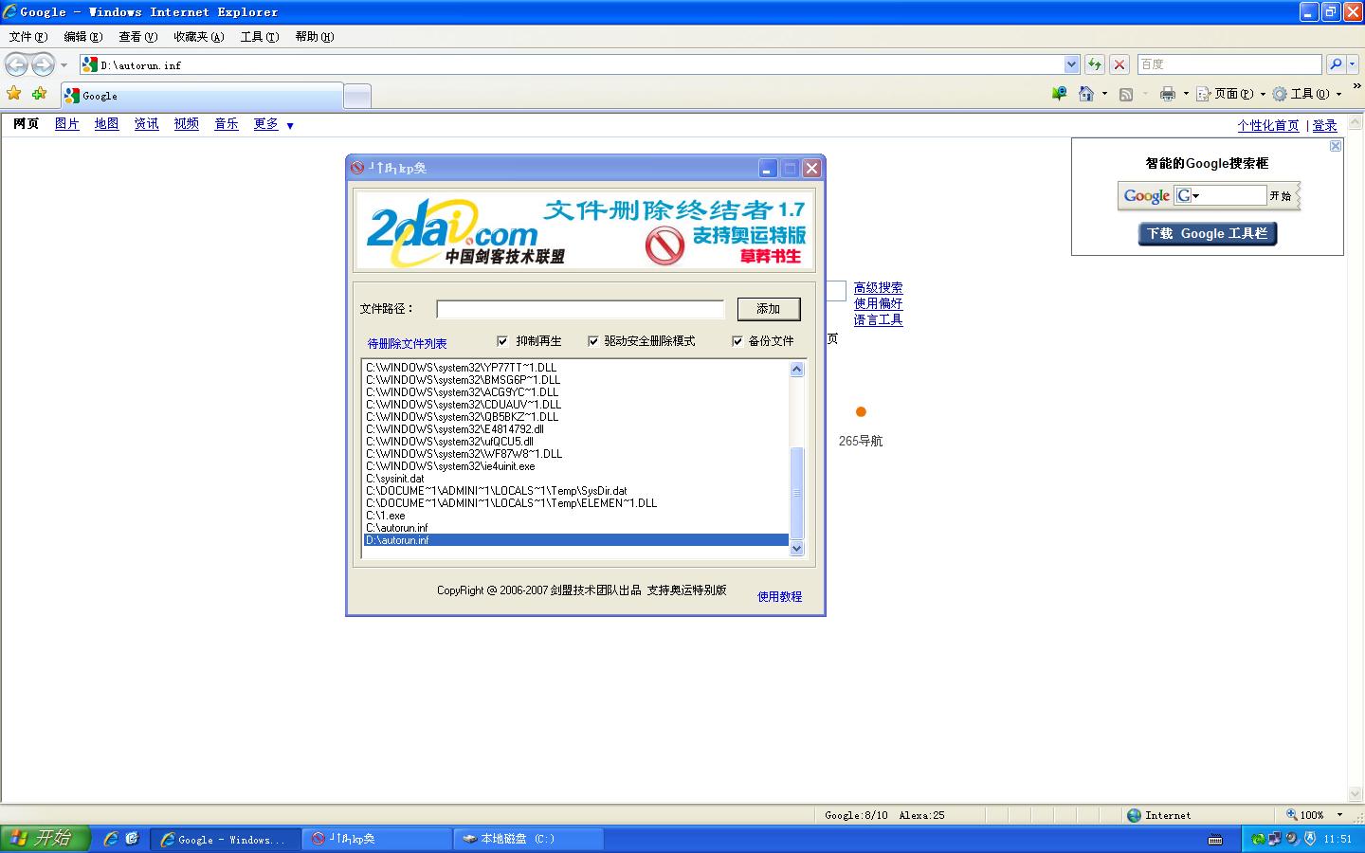Viewport: 1365px width, 853px height.
Task: Open the 图片 images link
Action: (66, 124)
